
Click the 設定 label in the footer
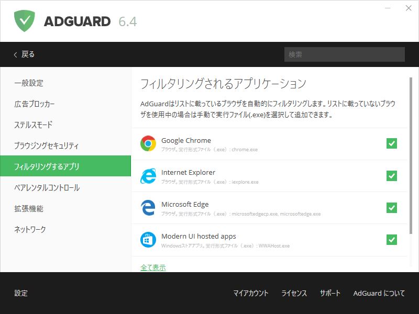21,293
